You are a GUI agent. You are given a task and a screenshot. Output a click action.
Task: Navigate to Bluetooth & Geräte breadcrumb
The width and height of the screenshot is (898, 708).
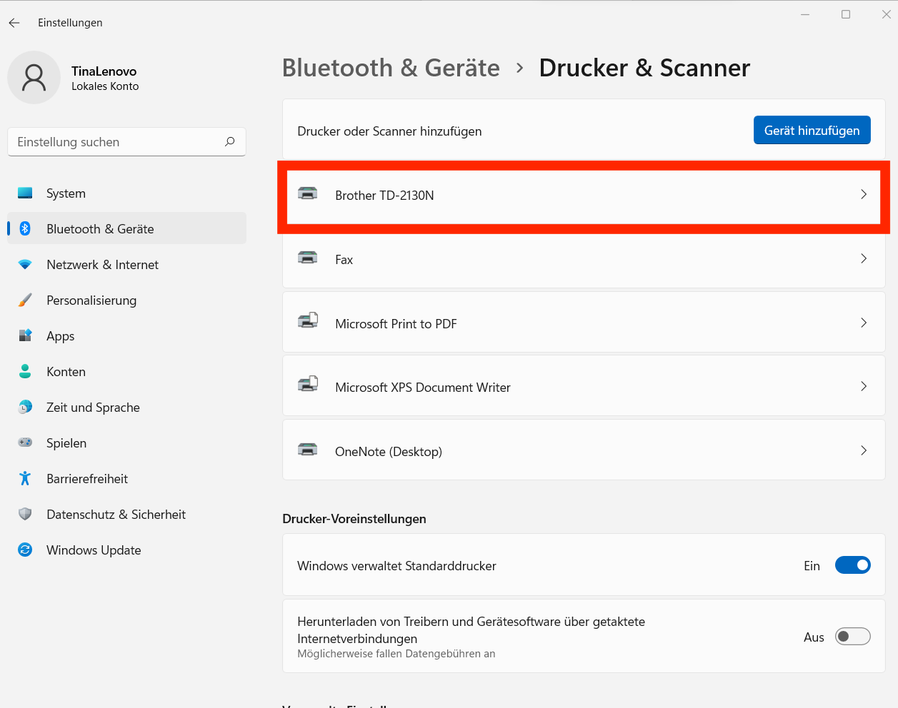coord(391,68)
